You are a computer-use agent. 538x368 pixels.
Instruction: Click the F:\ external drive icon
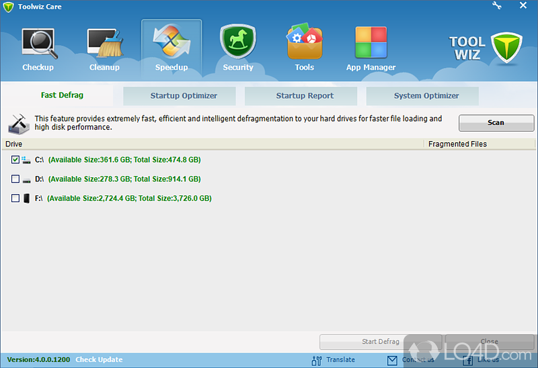26,198
